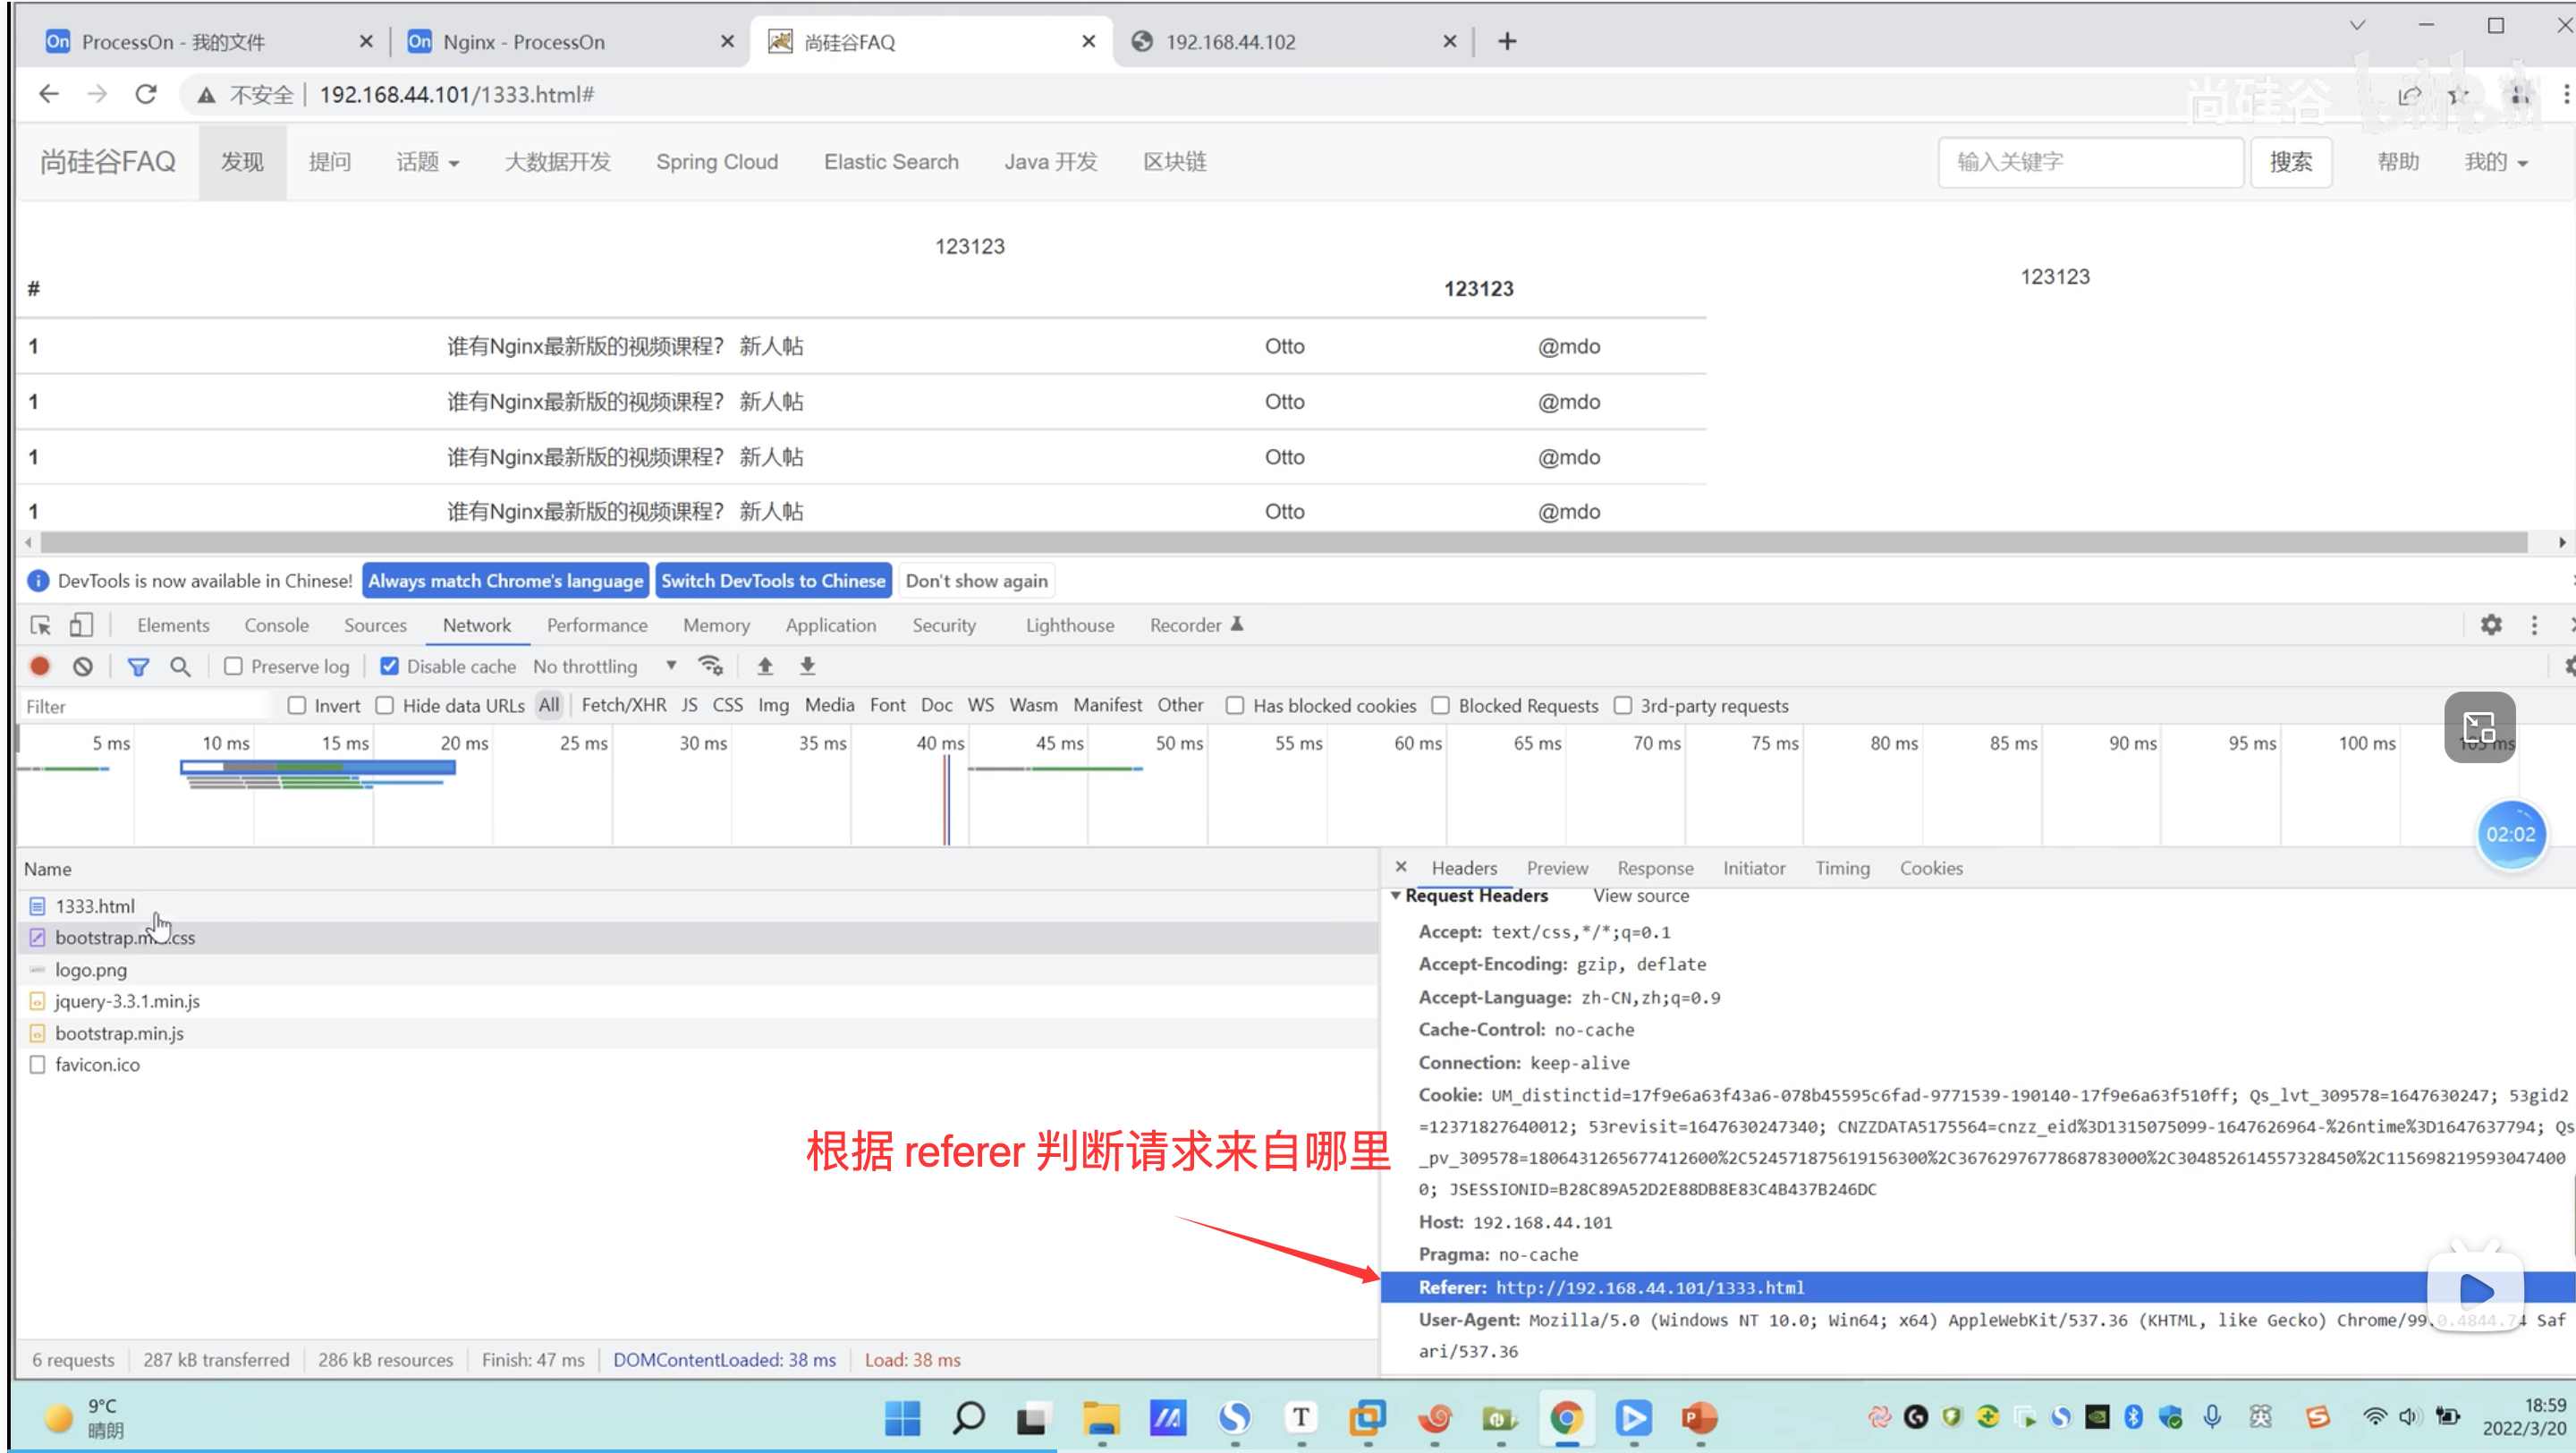Click the View source link
The image size is (2576, 1453).
click(1640, 896)
